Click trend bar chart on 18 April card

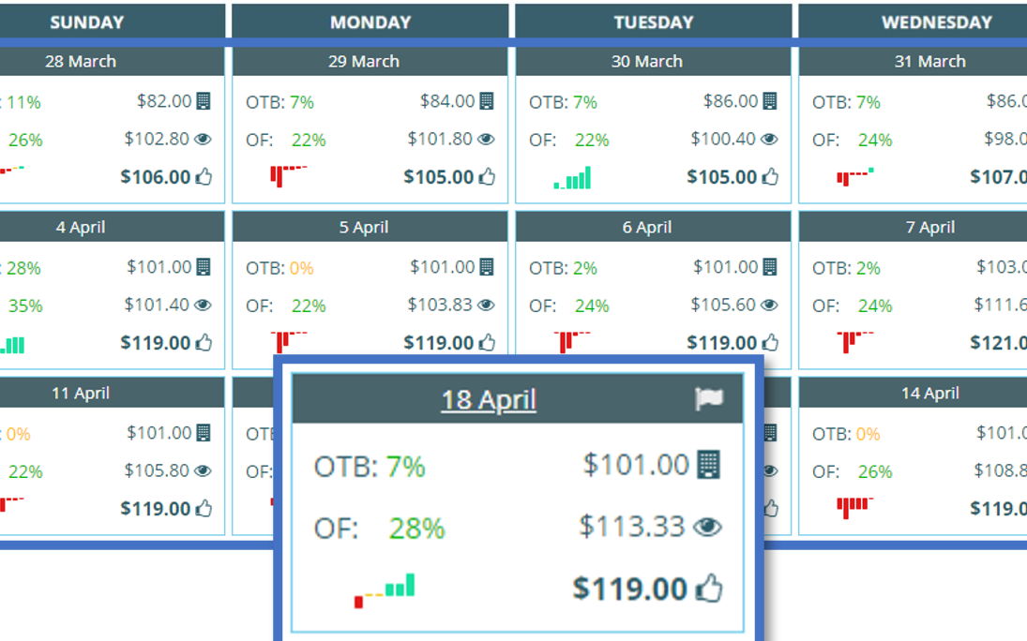click(385, 589)
